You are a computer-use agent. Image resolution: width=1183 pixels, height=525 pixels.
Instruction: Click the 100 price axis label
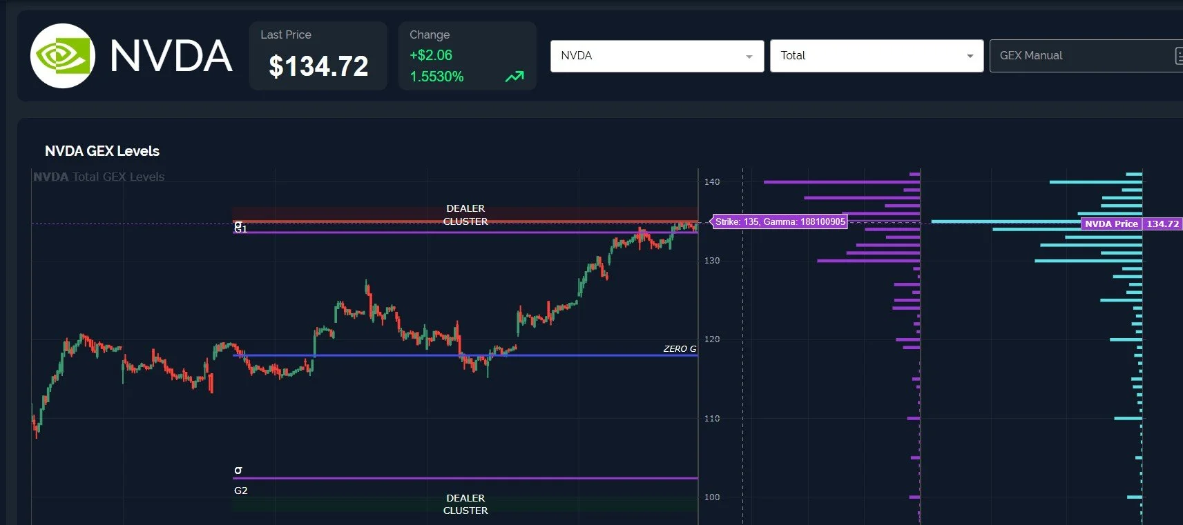click(712, 497)
